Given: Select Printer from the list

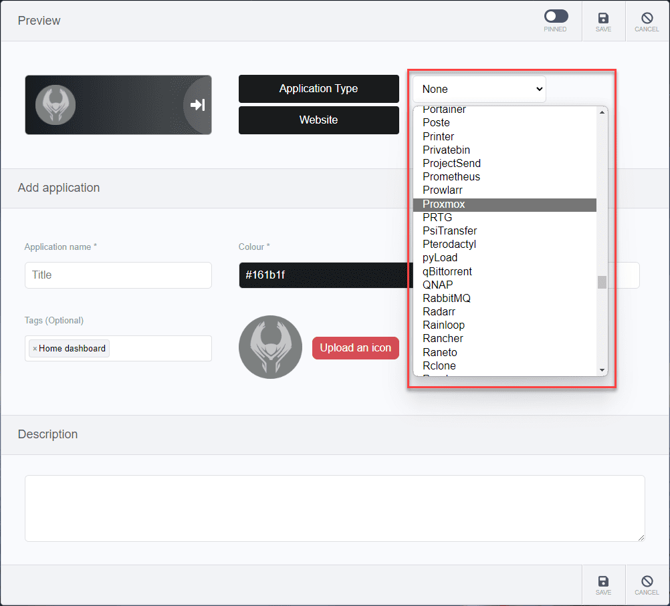Looking at the screenshot, I should (505, 137).
